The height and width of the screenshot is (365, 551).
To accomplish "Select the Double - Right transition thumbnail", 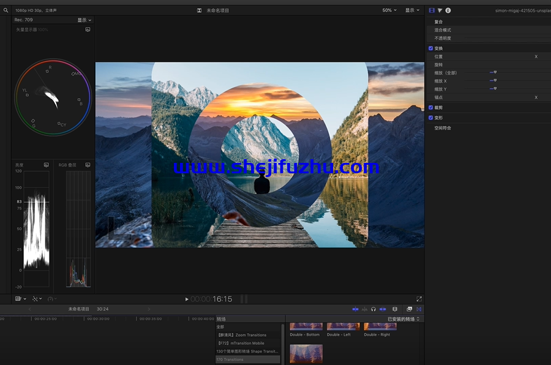I will 380,326.
